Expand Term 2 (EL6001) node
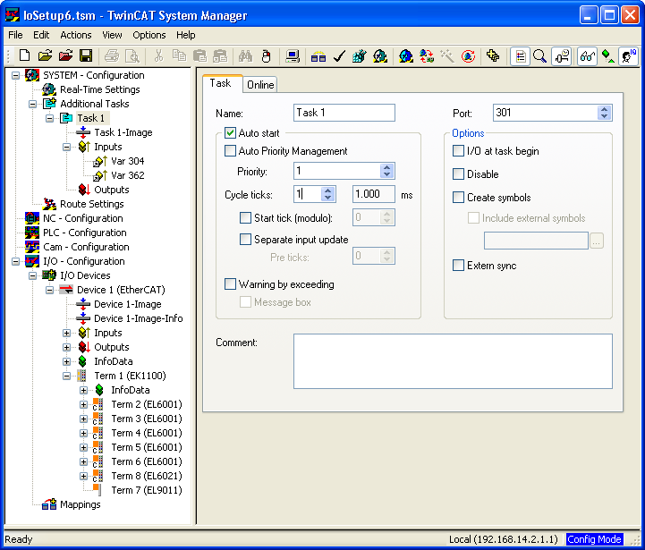Image resolution: width=645 pixels, height=550 pixels. pos(83,404)
